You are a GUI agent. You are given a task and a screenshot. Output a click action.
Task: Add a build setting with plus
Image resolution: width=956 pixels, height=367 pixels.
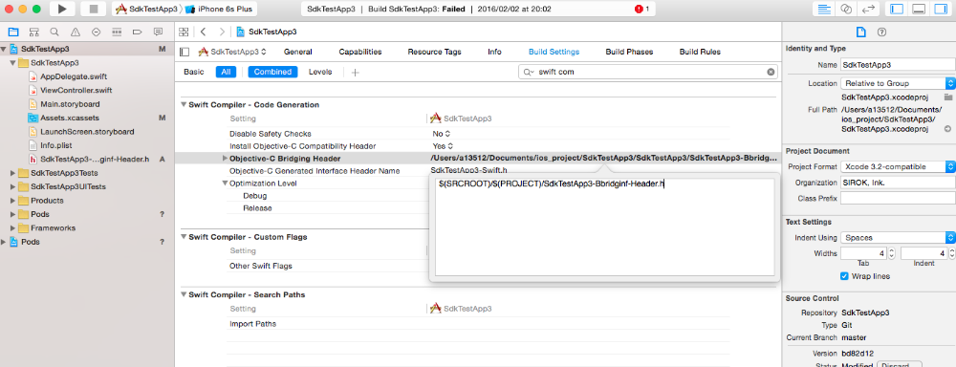pyautogui.click(x=355, y=72)
